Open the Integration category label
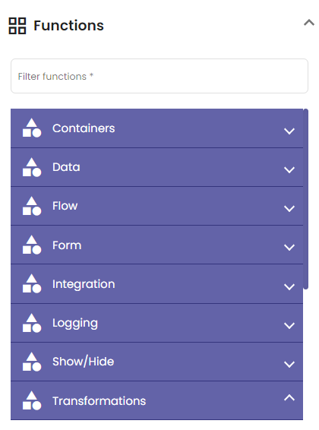319x430 pixels. click(84, 284)
